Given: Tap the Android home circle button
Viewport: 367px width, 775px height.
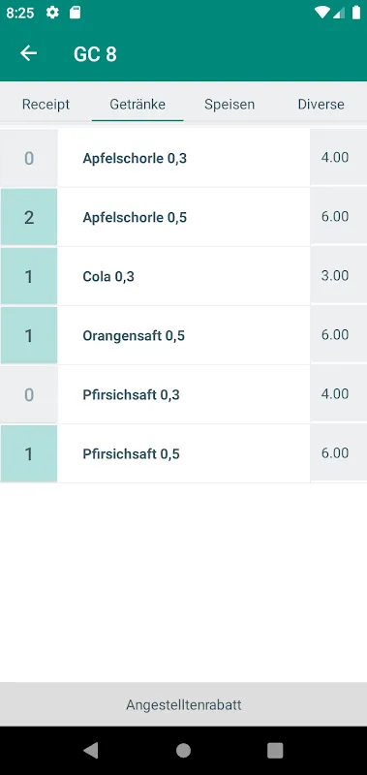Looking at the screenshot, I should 183,750.
